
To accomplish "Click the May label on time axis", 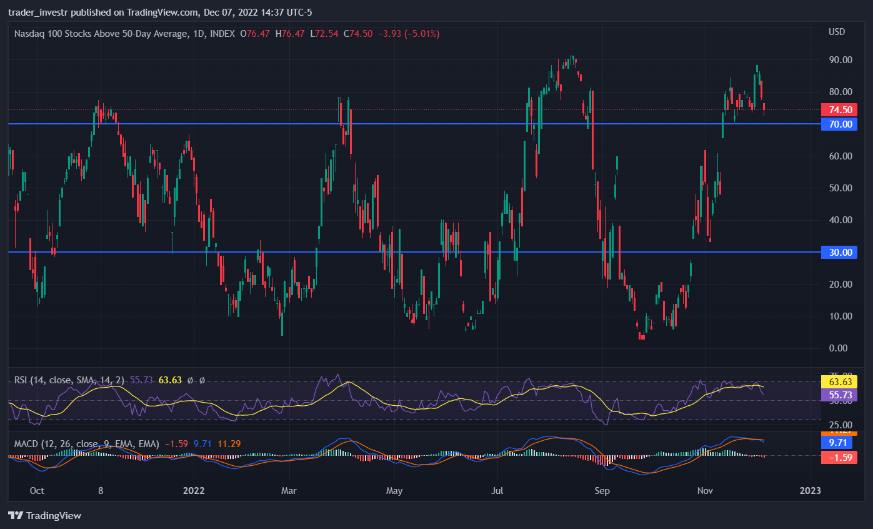I will 394,491.
